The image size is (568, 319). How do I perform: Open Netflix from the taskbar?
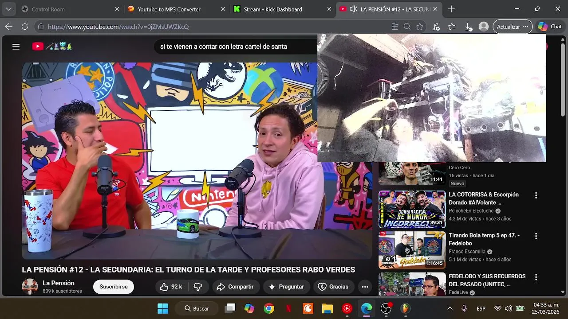pos(288,308)
